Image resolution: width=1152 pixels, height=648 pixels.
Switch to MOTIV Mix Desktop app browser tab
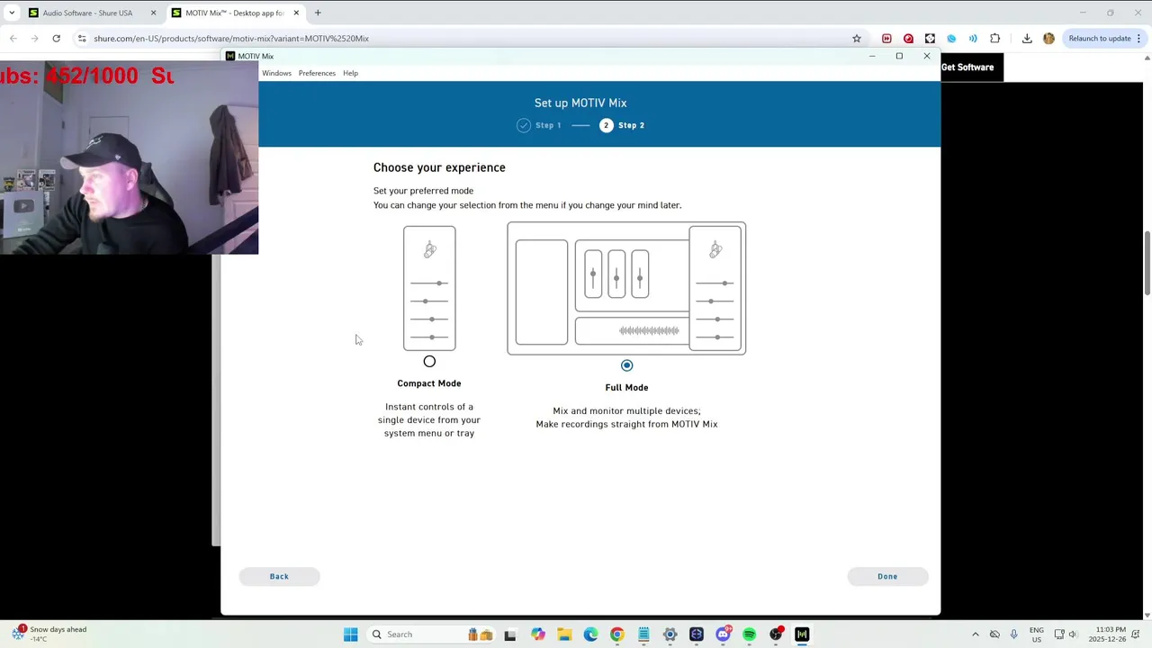(234, 13)
